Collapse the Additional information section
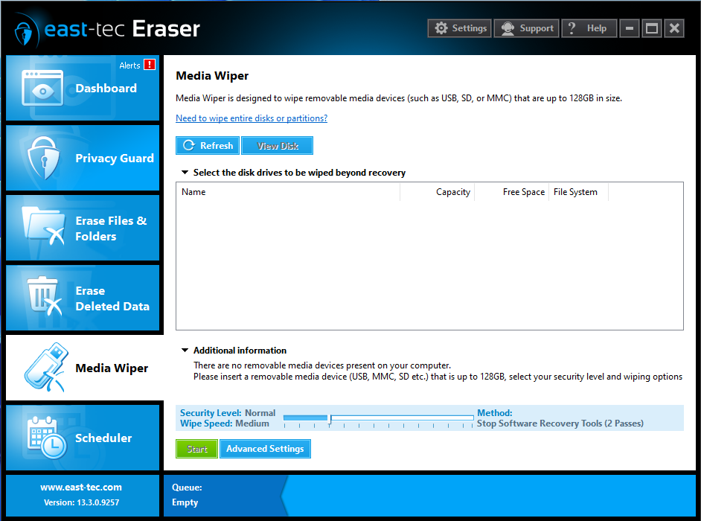The image size is (701, 521). (x=184, y=350)
